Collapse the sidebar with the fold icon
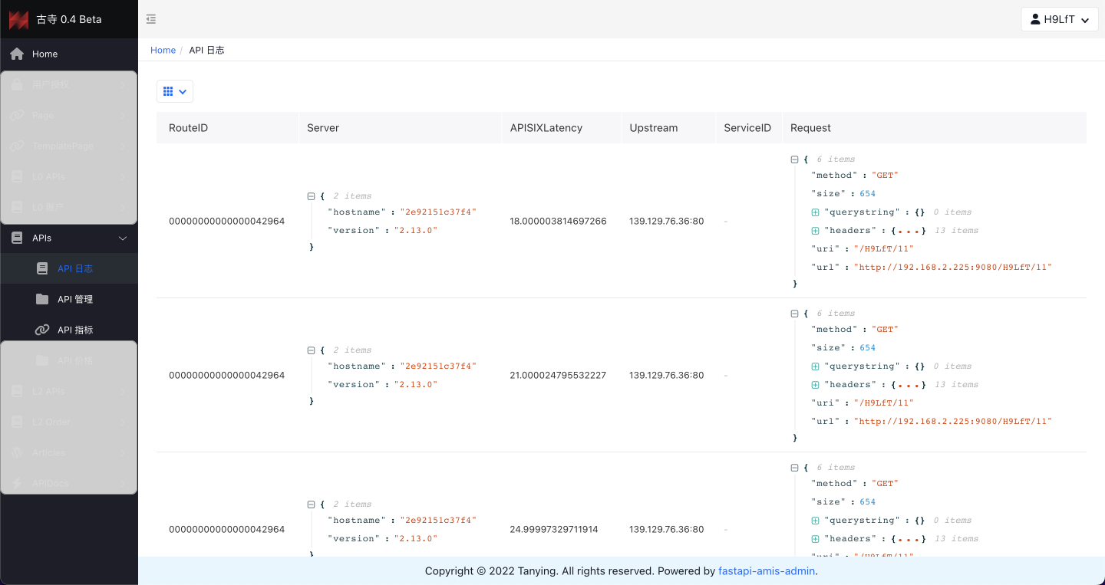Viewport: 1105px width, 585px height. coord(151,19)
